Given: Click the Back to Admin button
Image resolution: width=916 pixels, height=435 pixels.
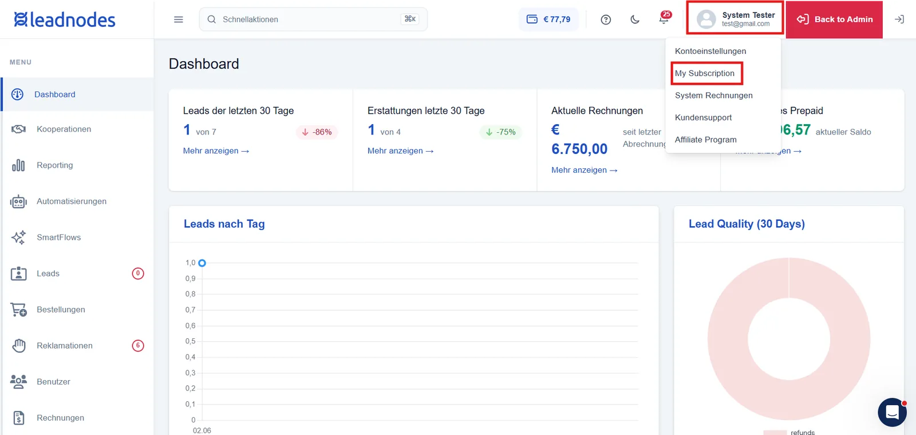Looking at the screenshot, I should pyautogui.click(x=834, y=19).
